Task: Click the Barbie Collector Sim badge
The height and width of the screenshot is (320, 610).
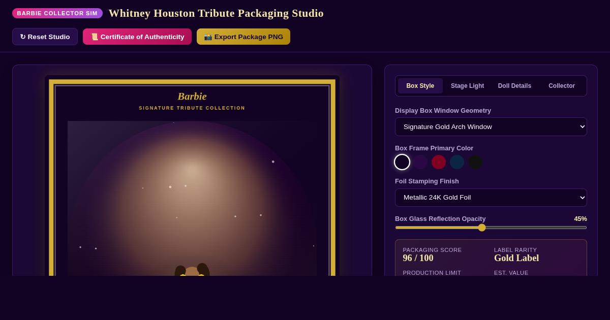Action: pos(57,13)
